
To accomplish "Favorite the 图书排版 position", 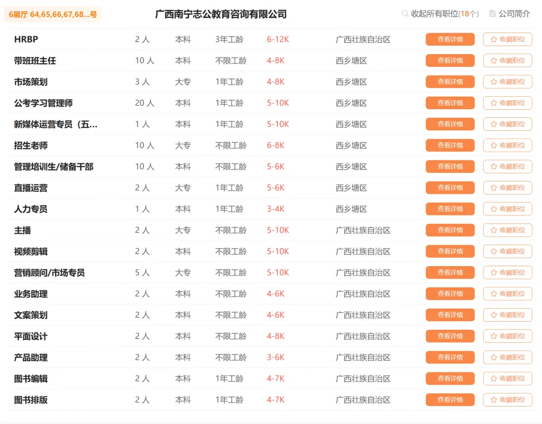I will point(507,400).
